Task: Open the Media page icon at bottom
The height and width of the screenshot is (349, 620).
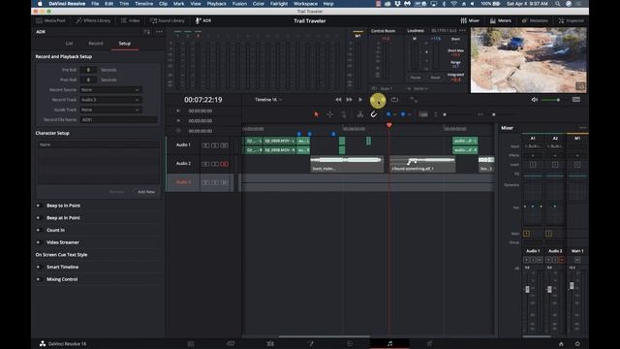Action: point(191,343)
